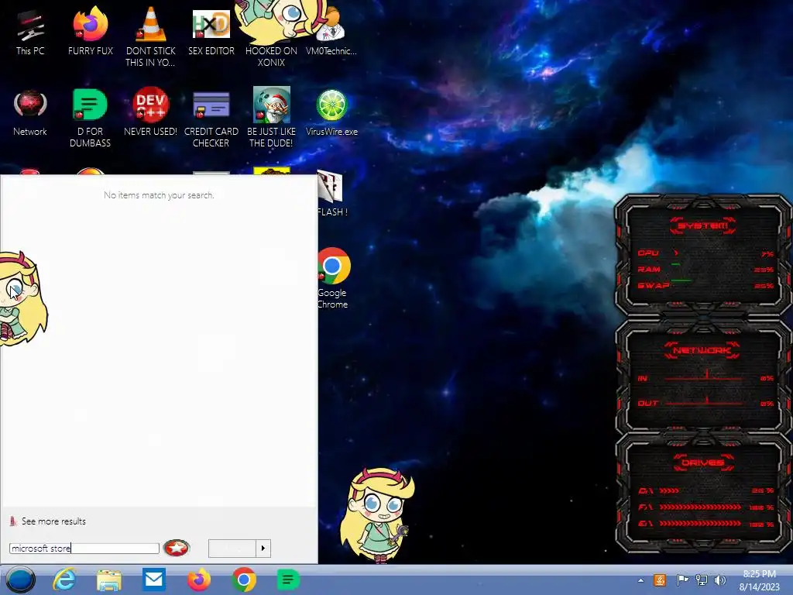Screen dimensions: 793x595
Task: Click the DRIVES widget panel
Action: 702,492
